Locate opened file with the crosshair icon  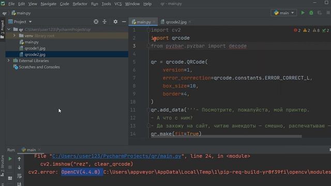(x=96, y=22)
